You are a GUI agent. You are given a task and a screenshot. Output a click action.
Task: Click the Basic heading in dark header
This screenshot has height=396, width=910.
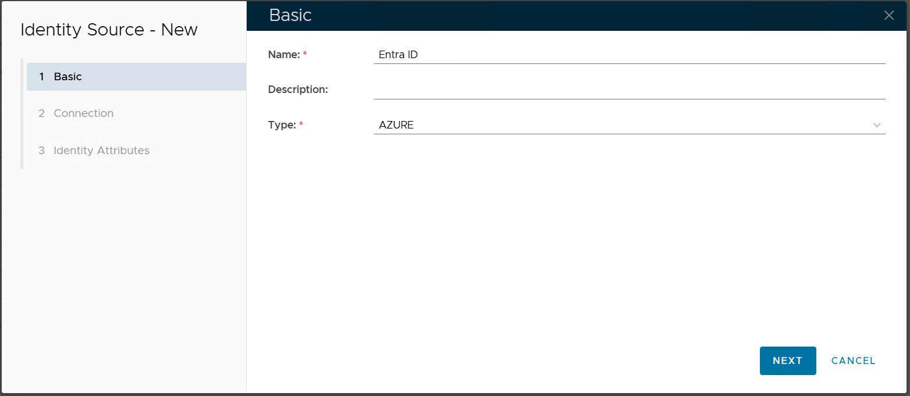[x=290, y=16]
